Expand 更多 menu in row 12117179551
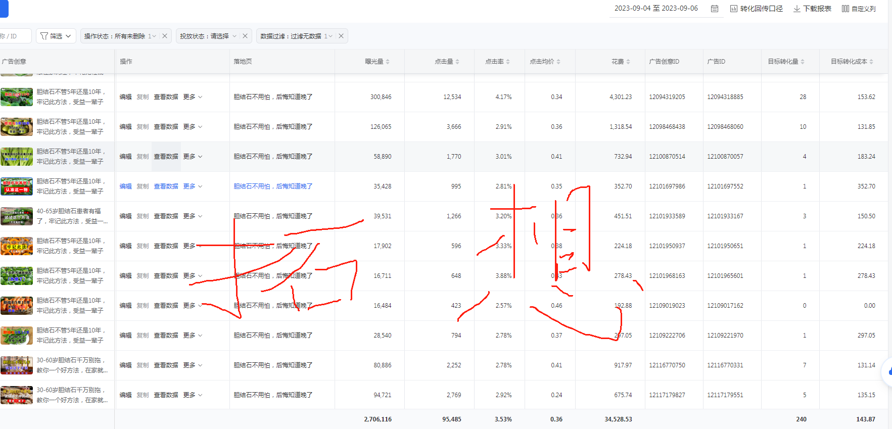 (193, 395)
